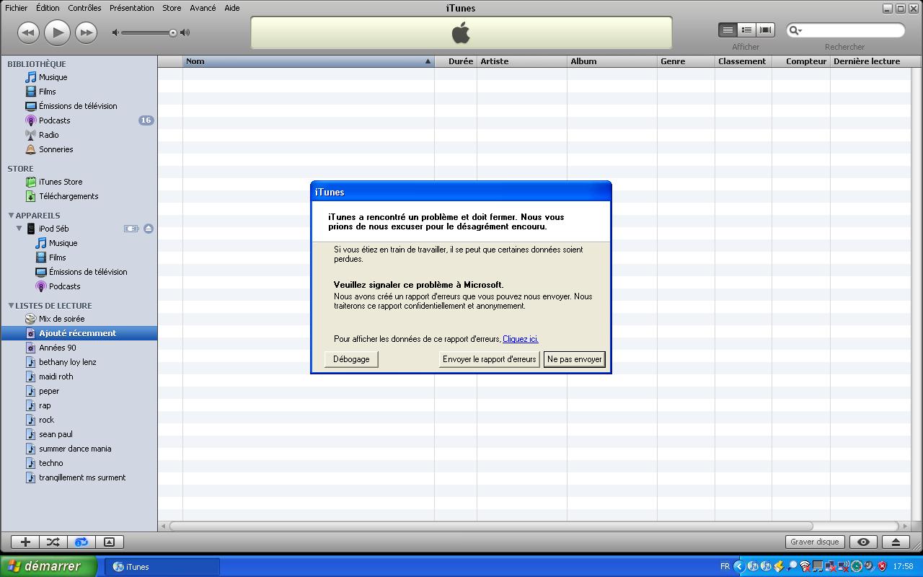Select Radio in the library sidebar
923x577 pixels.
pos(48,135)
